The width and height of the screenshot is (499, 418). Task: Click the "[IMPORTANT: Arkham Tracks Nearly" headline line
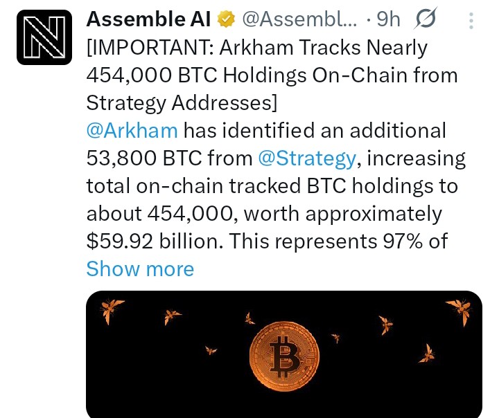(256, 48)
